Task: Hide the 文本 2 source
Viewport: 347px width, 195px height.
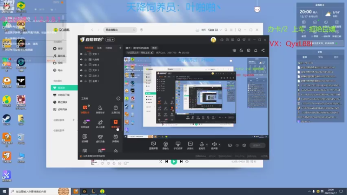Action: click(81, 75)
